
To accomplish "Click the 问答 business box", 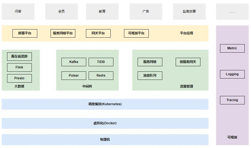I will 18,11.
